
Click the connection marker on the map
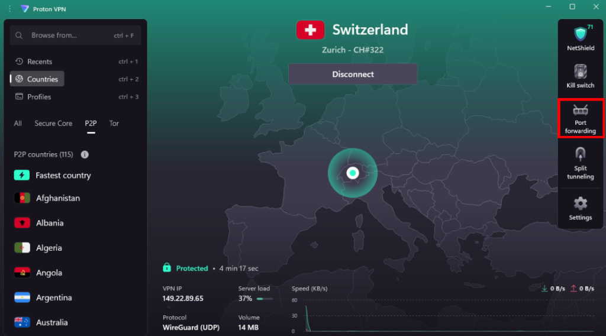(x=353, y=173)
